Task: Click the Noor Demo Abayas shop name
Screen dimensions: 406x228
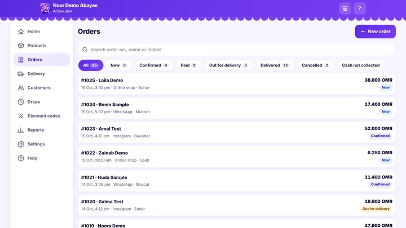Action: click(75, 6)
